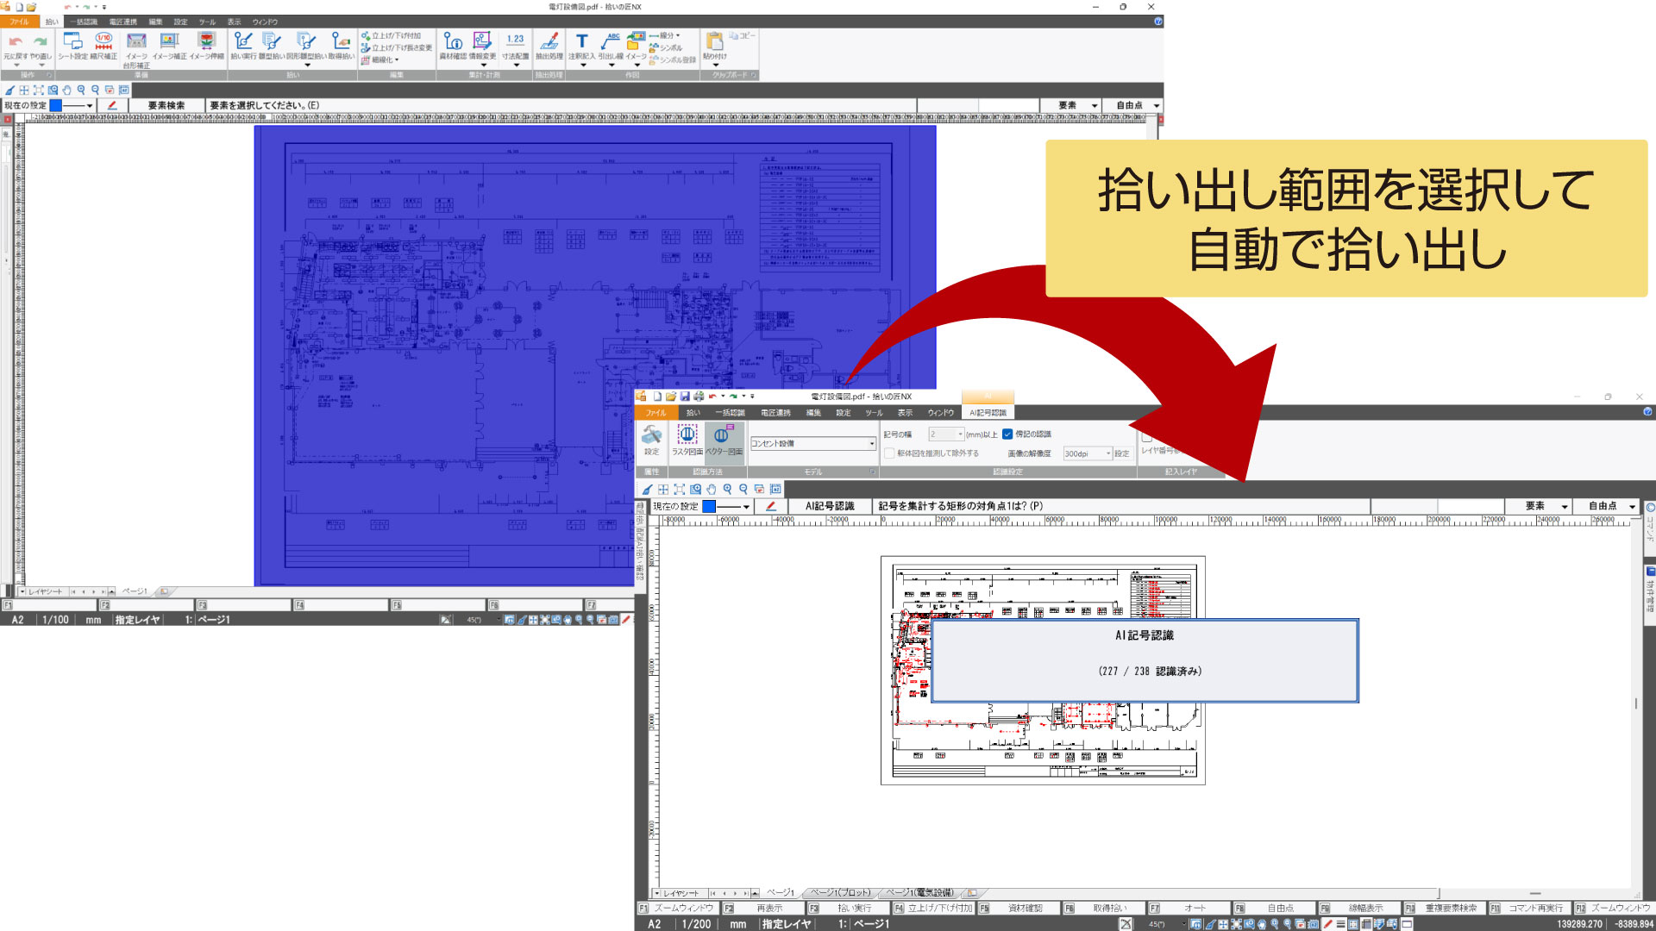Select 雛型拾い template pickup icon
This screenshot has width=1656, height=931.
pyautogui.click(x=272, y=47)
